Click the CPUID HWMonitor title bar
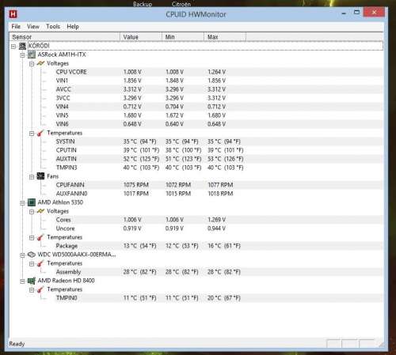396x355 pixels. coord(196,14)
